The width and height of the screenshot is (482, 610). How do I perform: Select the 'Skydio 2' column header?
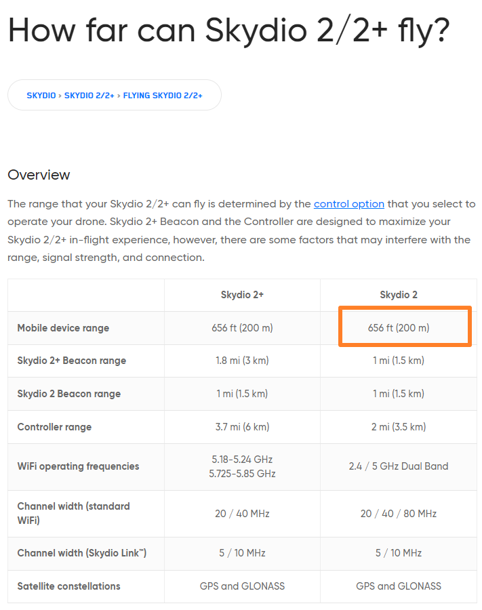click(399, 295)
